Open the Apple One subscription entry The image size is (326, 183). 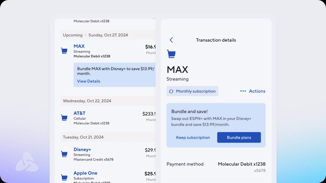[108, 177]
